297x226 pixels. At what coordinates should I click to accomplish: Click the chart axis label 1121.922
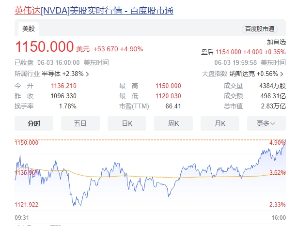[x=27, y=205]
